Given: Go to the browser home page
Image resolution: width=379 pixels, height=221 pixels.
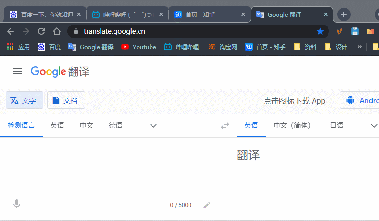Looking at the screenshot, I should pos(57,31).
